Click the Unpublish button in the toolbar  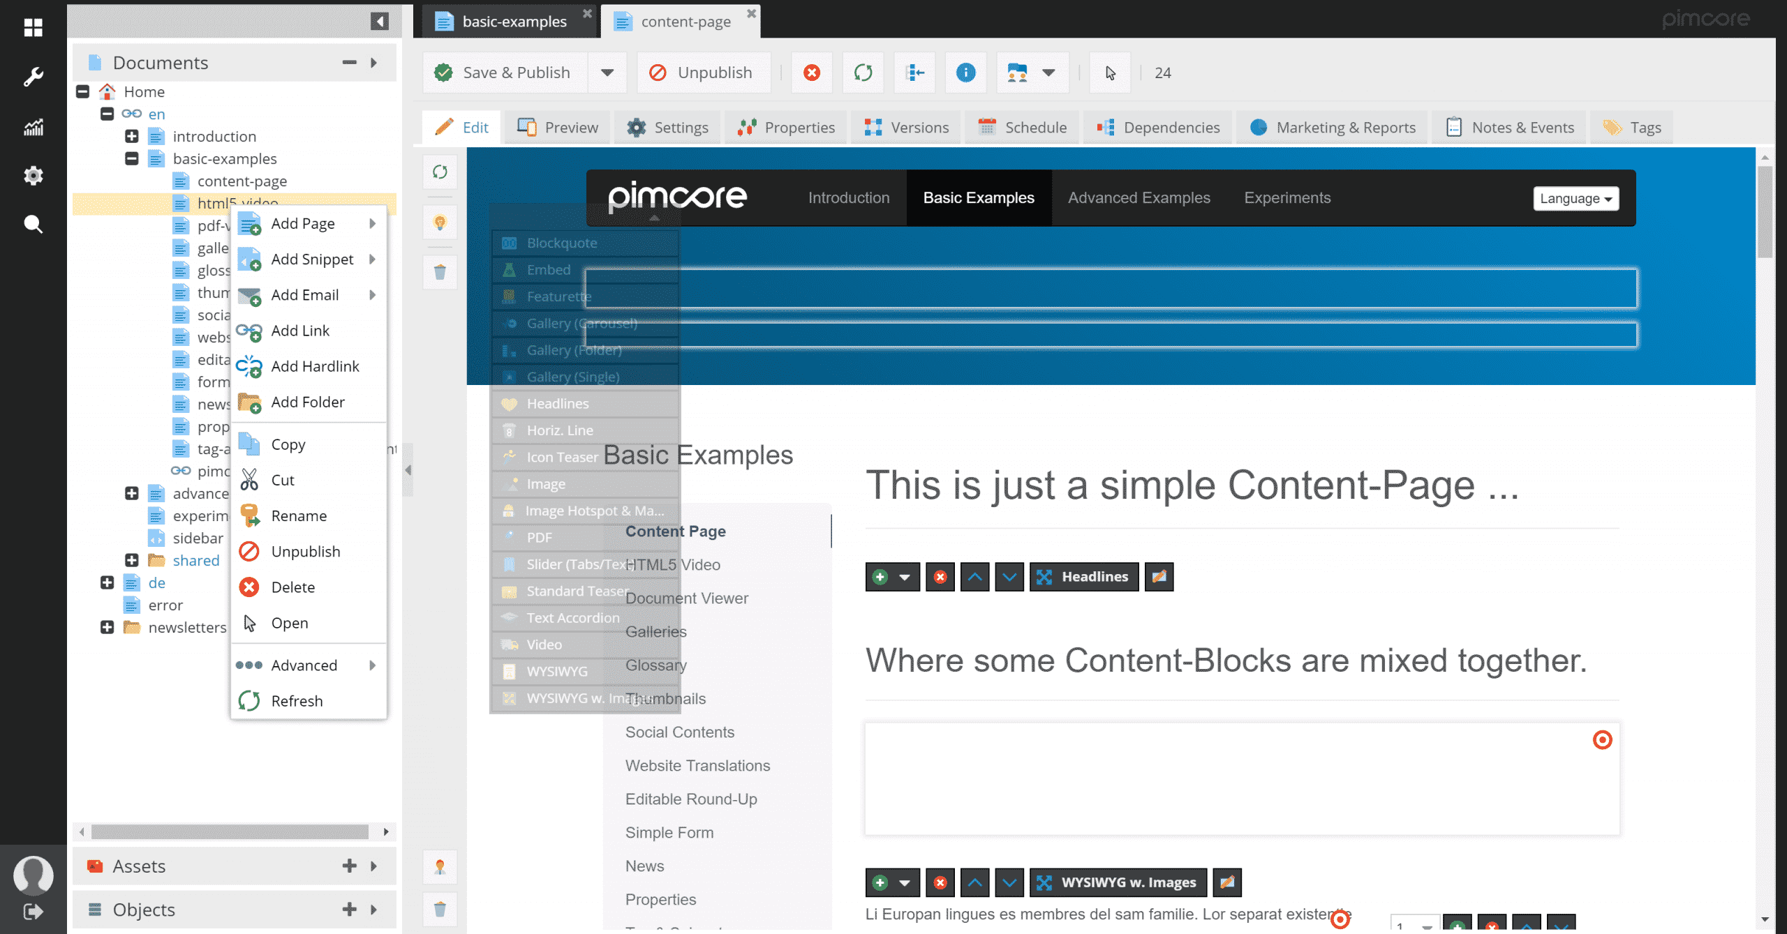click(702, 73)
